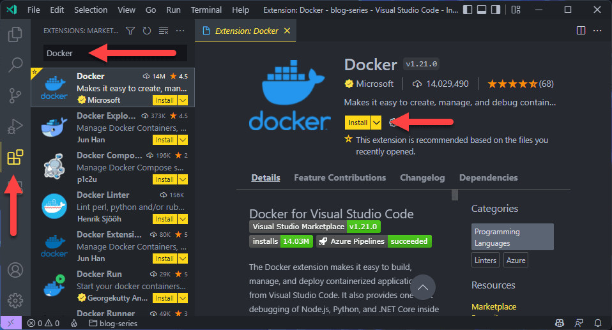
Task: Expand install dropdown for Docker Explorer
Action: pos(183,140)
